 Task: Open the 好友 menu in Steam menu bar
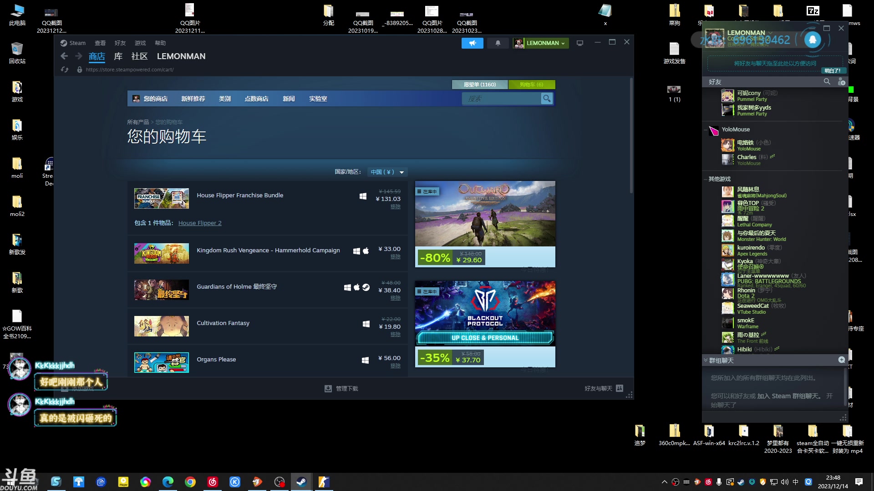120,43
